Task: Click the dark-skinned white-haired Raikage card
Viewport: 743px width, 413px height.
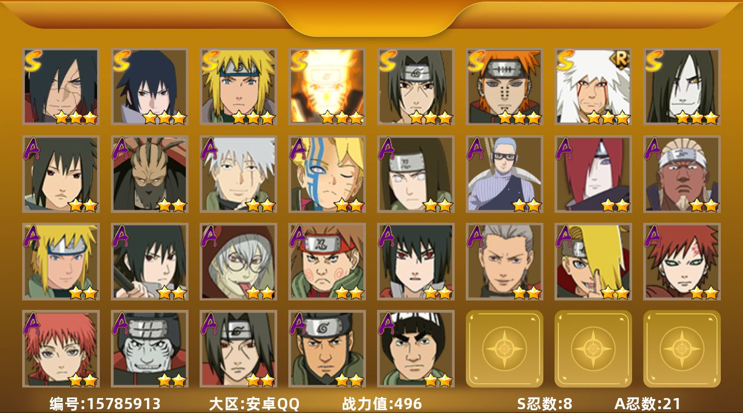Action: (x=682, y=174)
